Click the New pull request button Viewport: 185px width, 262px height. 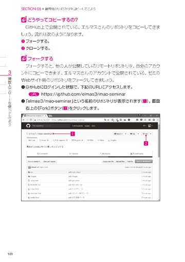pos(49,161)
